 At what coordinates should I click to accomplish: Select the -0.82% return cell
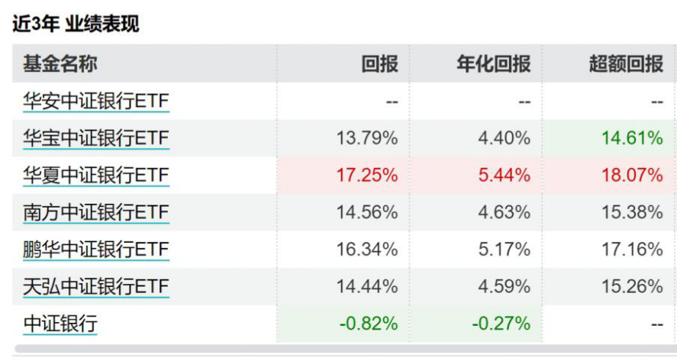[x=369, y=324]
